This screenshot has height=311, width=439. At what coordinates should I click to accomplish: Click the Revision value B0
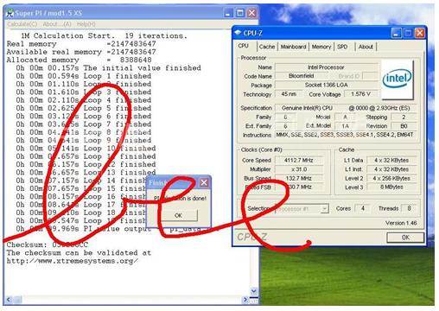point(404,126)
